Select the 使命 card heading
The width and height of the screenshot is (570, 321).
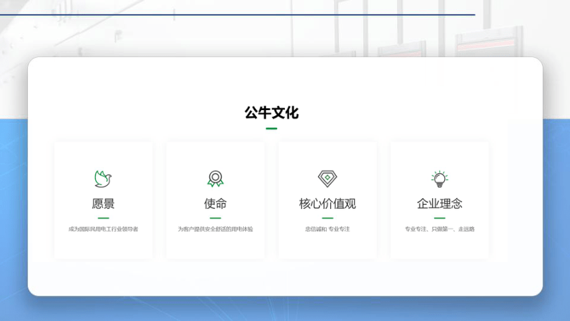[x=215, y=204]
